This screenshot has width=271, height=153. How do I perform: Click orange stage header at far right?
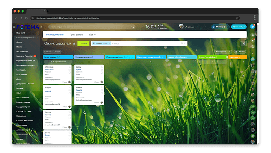[238, 57]
